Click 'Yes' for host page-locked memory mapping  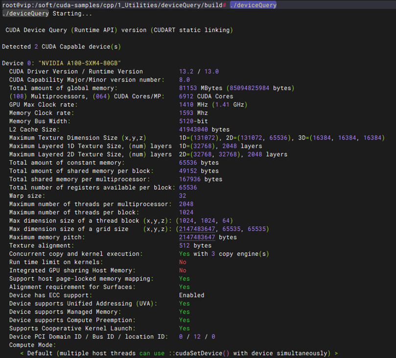[185, 279]
